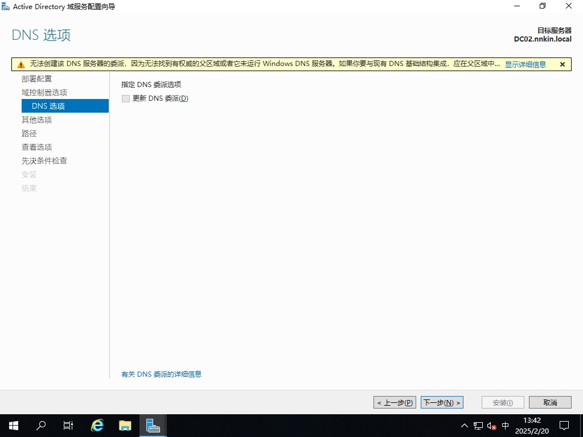Viewport: 583px width, 437px height.
Task: Select 域控制器选项 in the wizard sidebar
Action: (x=44, y=92)
